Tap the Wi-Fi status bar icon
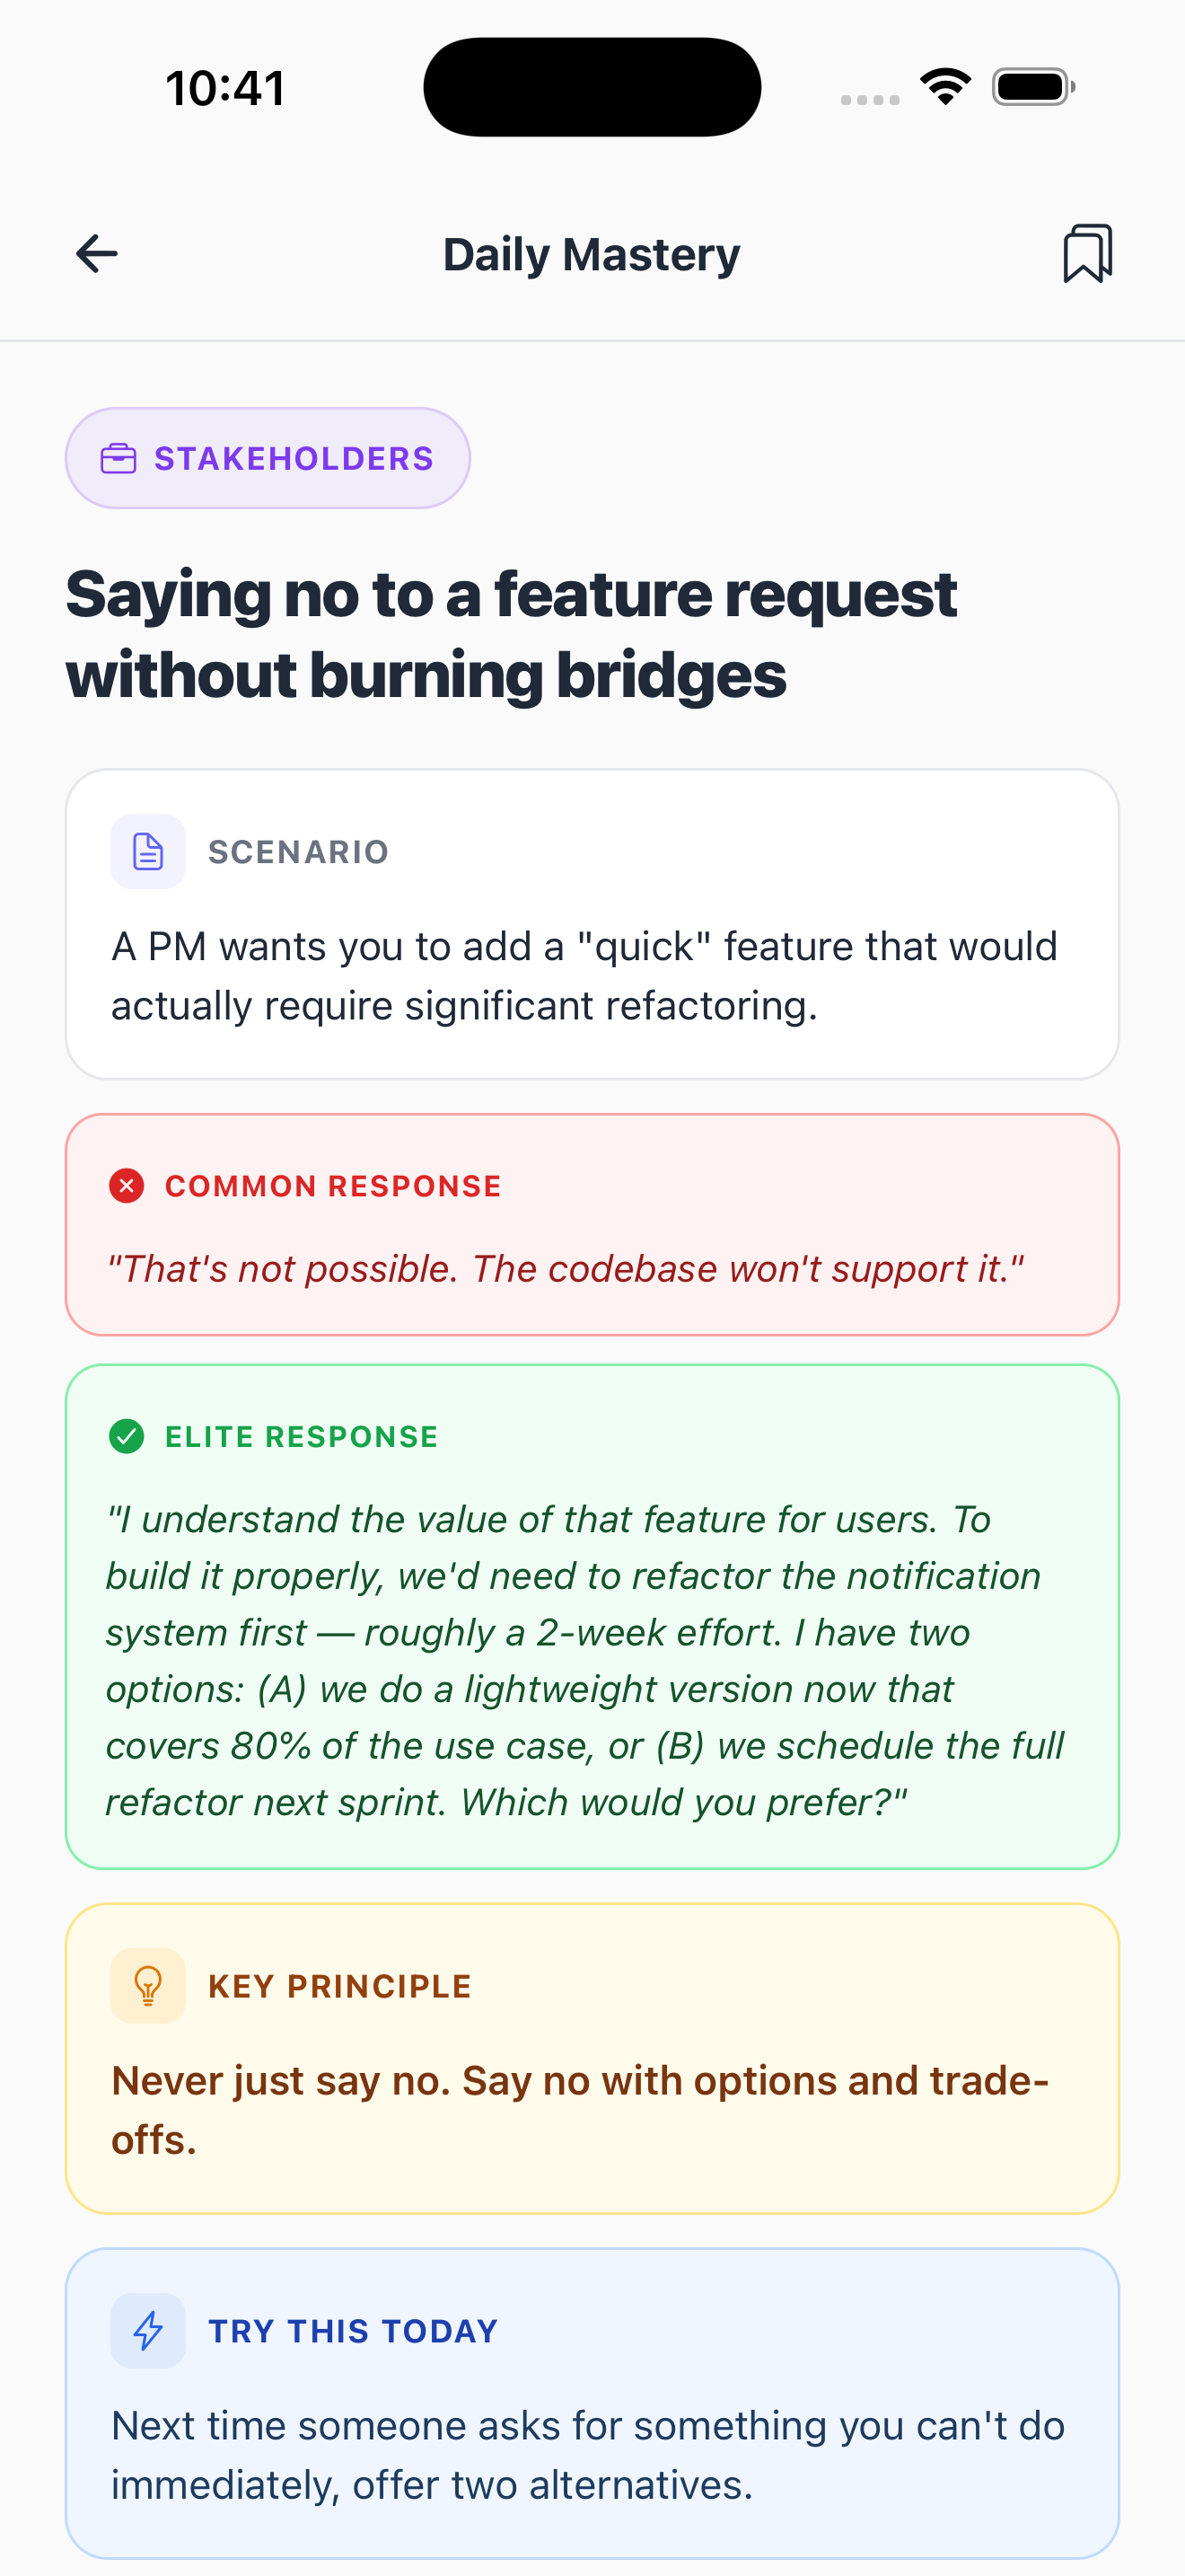The width and height of the screenshot is (1185, 2576). (945, 87)
